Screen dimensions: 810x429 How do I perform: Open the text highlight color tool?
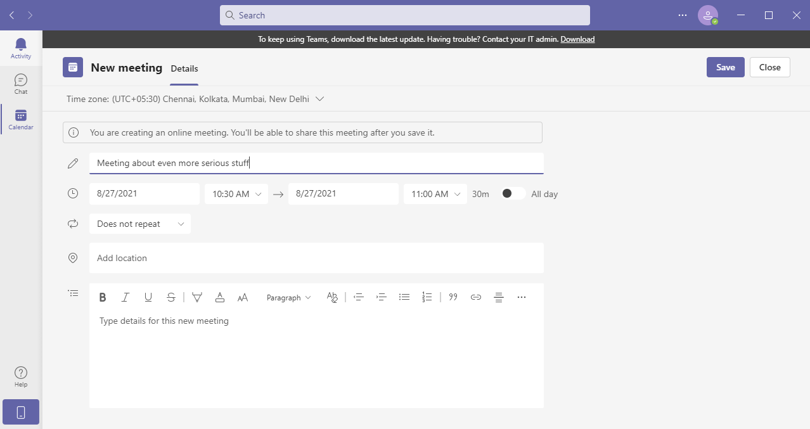pos(197,297)
